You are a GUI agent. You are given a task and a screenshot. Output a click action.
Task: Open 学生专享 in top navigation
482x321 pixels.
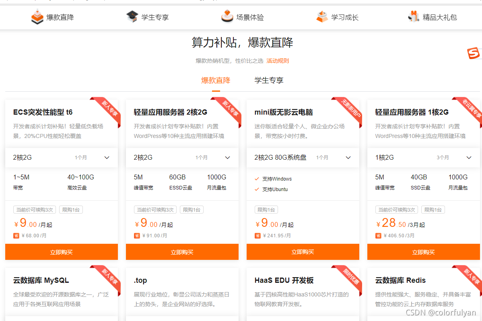click(155, 17)
